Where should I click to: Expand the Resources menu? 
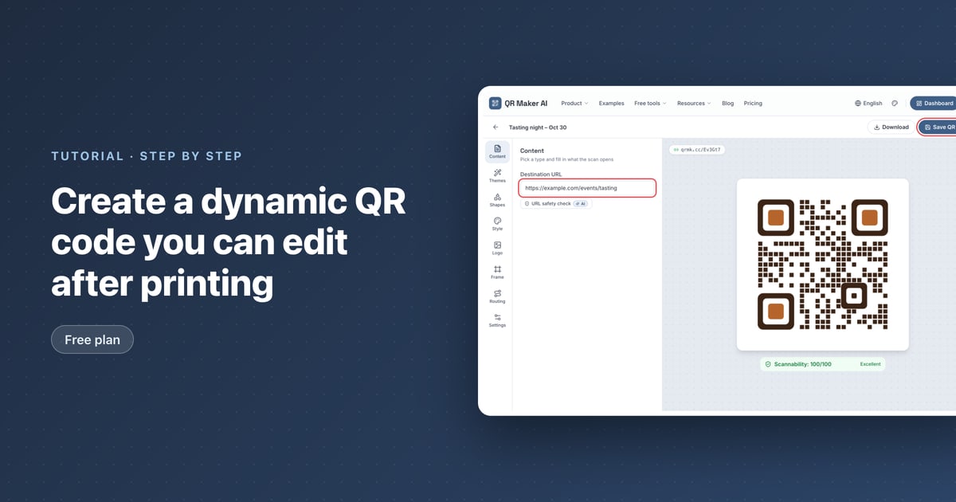pyautogui.click(x=694, y=103)
